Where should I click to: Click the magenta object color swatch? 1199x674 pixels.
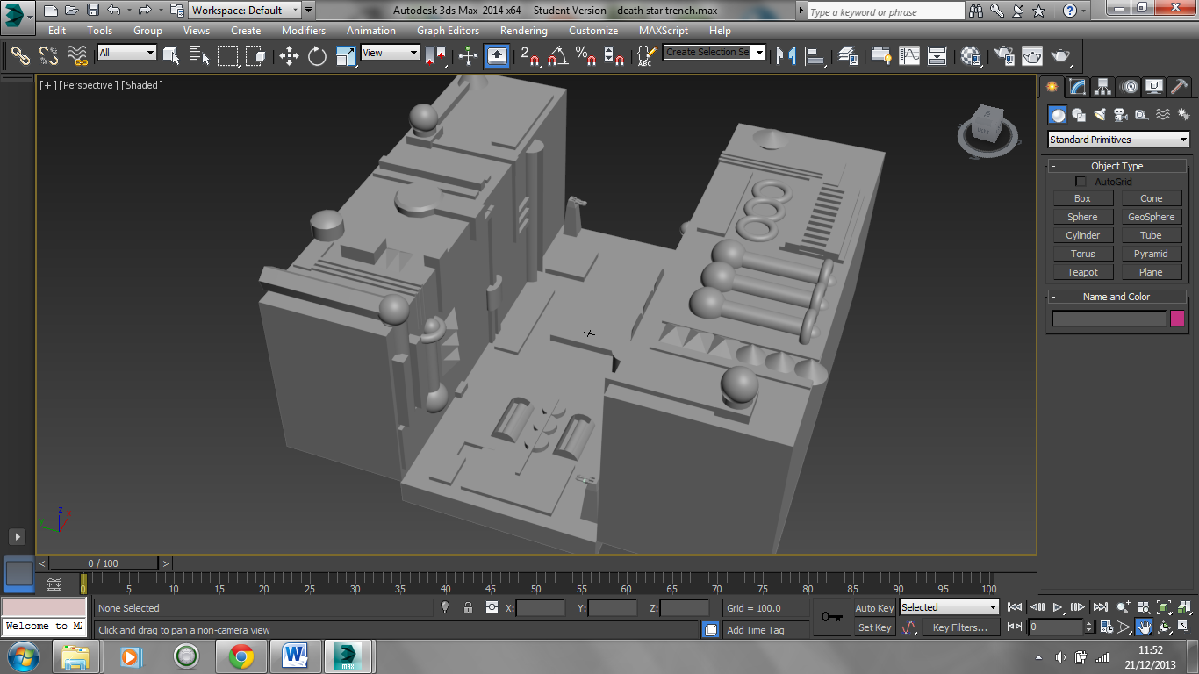pos(1177,319)
